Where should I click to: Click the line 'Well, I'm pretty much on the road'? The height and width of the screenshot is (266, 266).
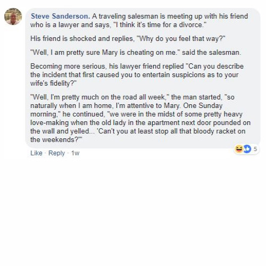(132, 97)
